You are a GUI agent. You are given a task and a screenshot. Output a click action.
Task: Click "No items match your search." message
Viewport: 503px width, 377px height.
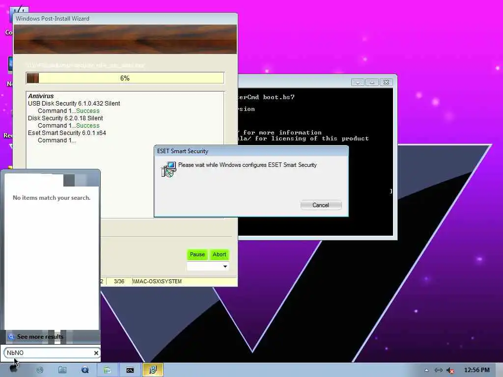tap(52, 198)
